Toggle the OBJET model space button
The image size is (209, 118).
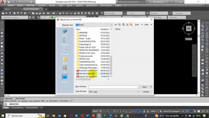pyautogui.click(x=95, y=111)
